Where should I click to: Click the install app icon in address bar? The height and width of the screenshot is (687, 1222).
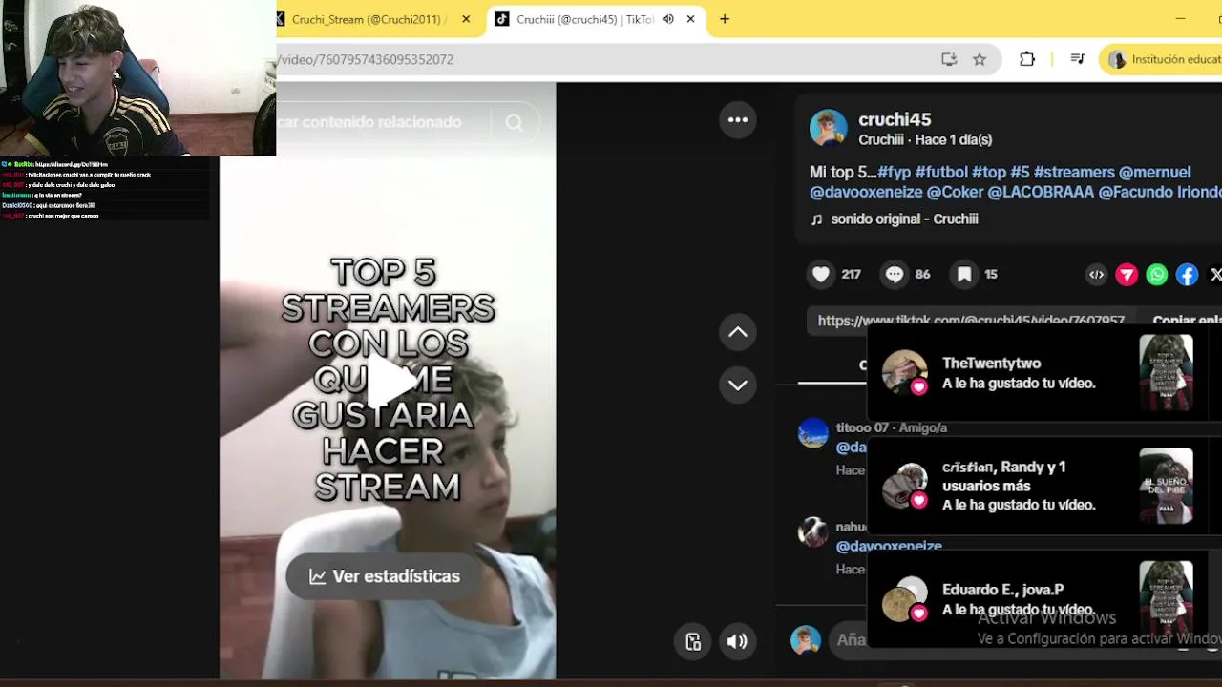pos(949,59)
